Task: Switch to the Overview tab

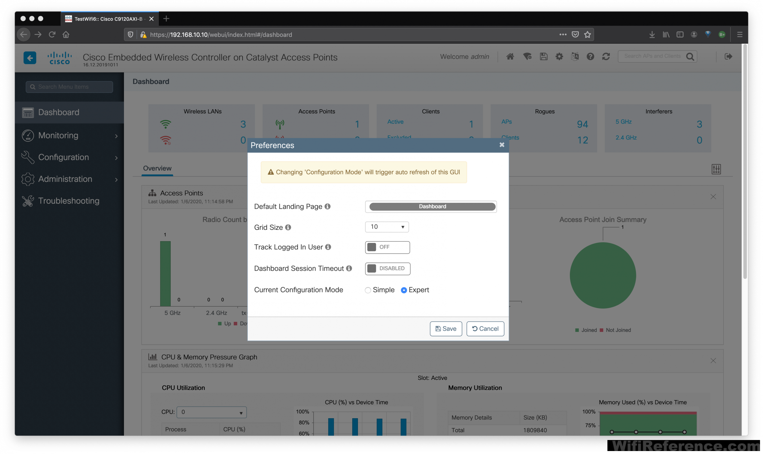Action: click(x=157, y=169)
